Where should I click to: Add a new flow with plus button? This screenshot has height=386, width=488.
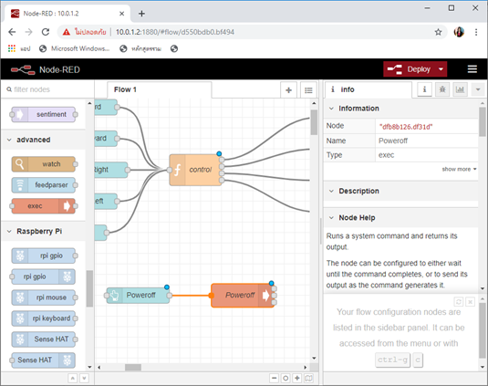click(288, 90)
